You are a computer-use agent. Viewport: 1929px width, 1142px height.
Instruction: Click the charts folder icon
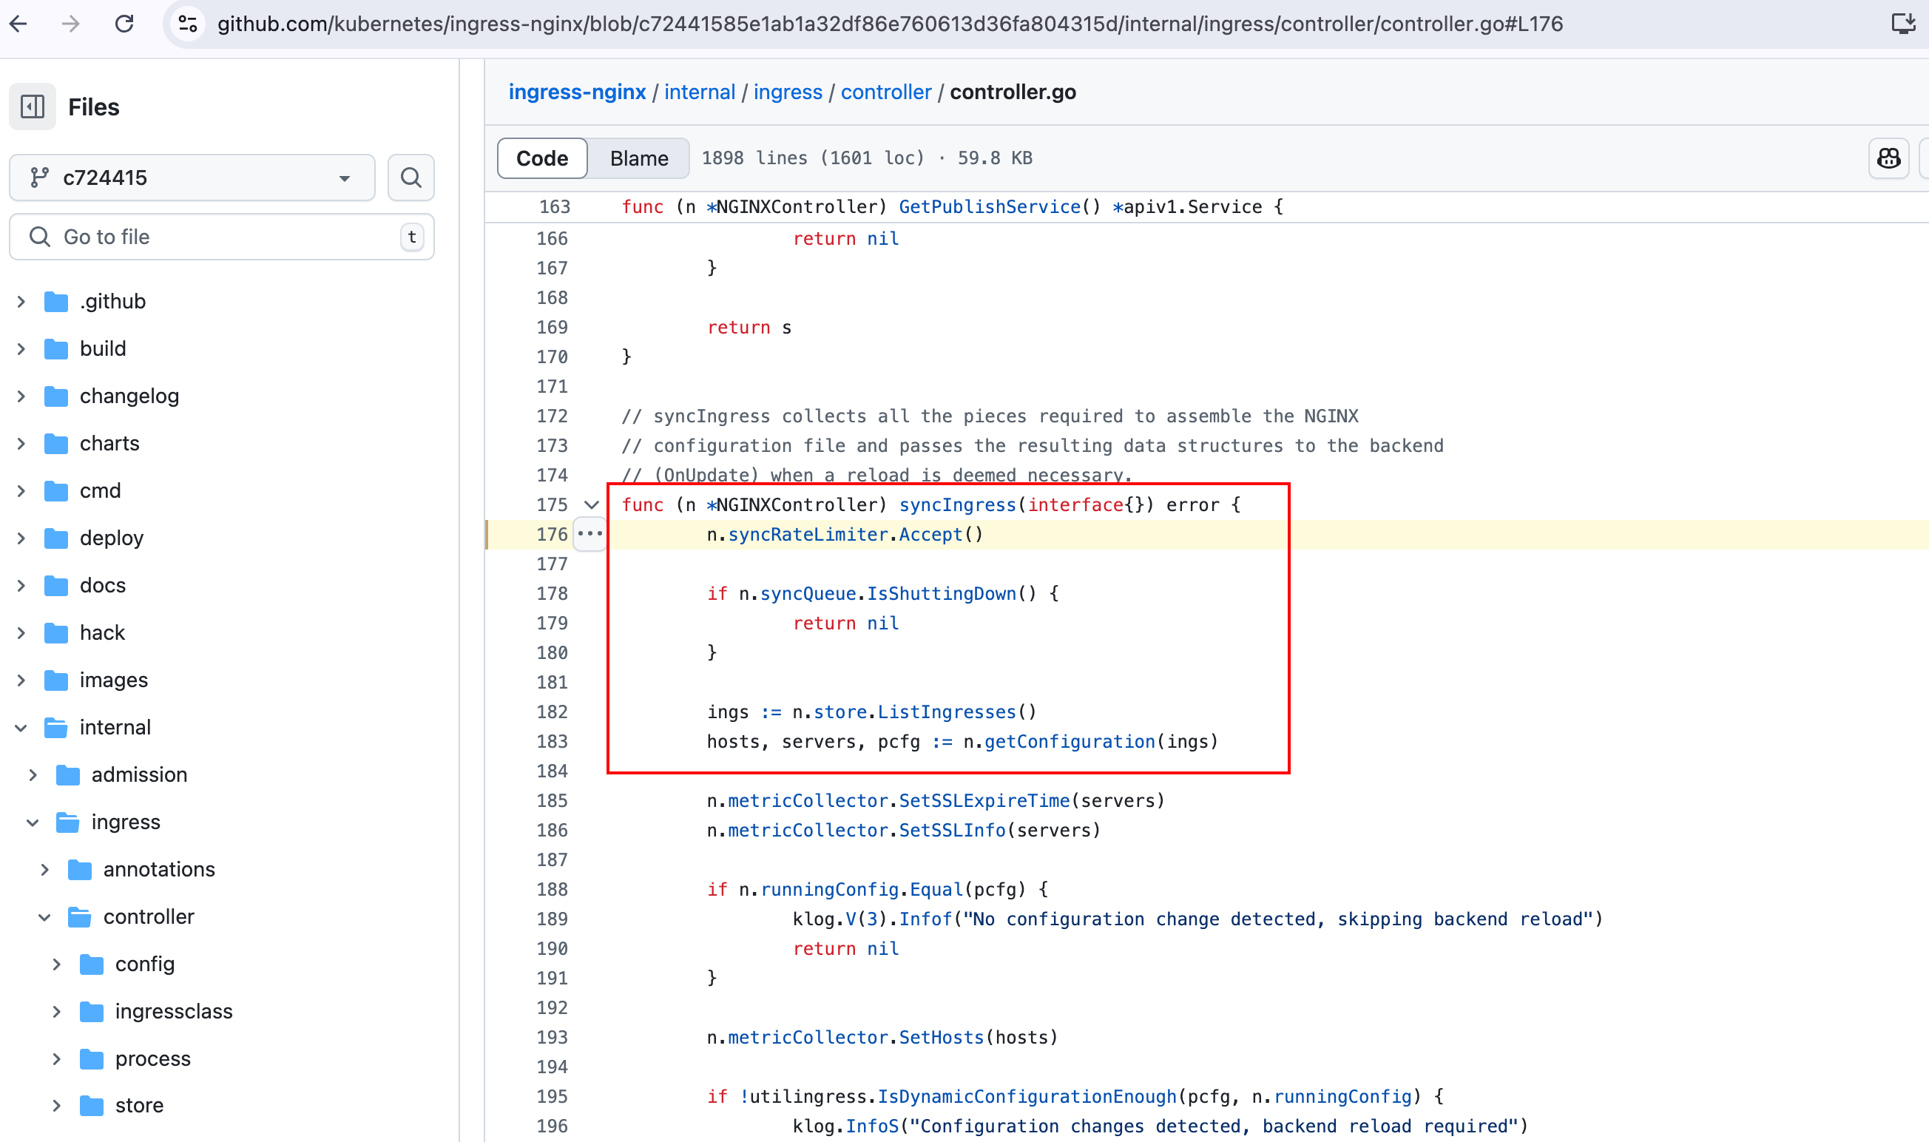tap(56, 443)
